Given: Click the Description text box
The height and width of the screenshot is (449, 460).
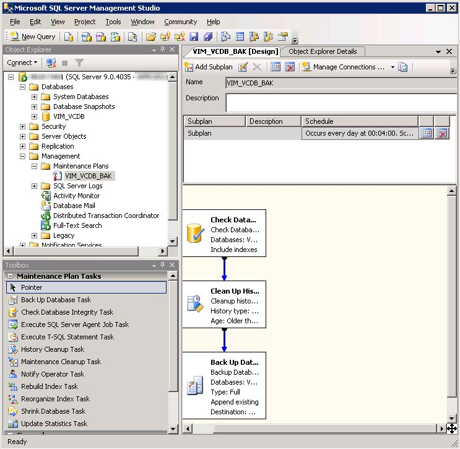Looking at the screenshot, I should [341, 102].
